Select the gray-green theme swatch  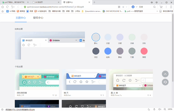click(132, 51)
